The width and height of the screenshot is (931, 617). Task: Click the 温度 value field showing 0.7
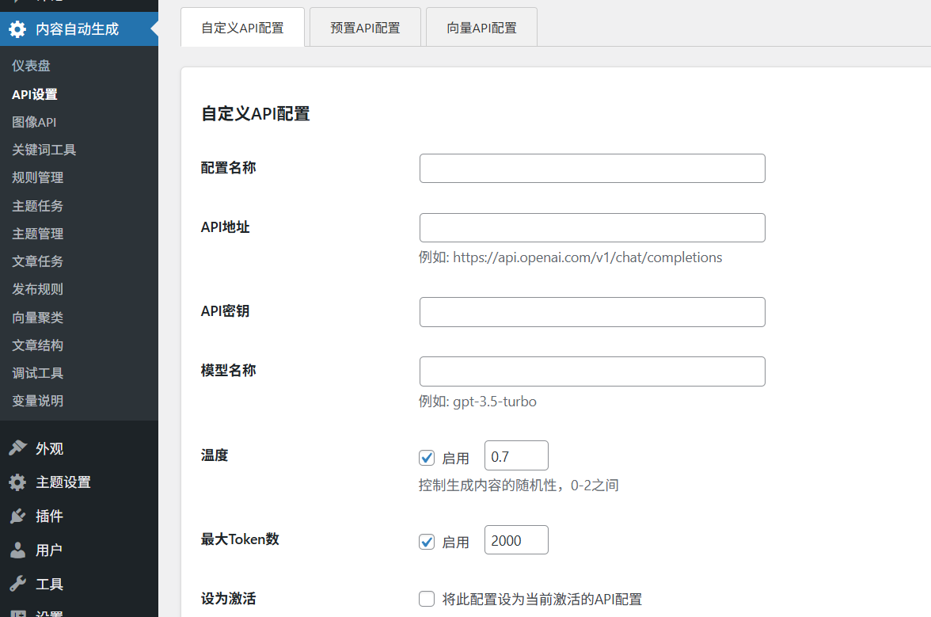(516, 456)
